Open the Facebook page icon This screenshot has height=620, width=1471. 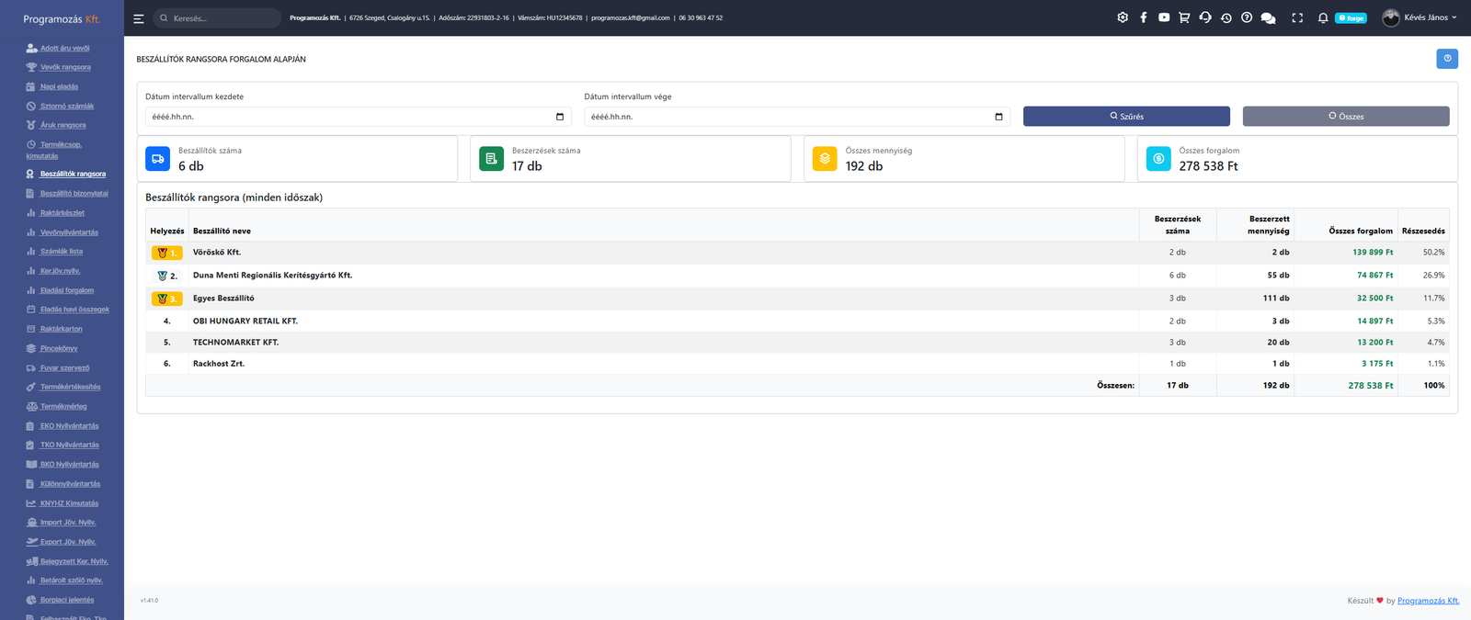pyautogui.click(x=1144, y=17)
